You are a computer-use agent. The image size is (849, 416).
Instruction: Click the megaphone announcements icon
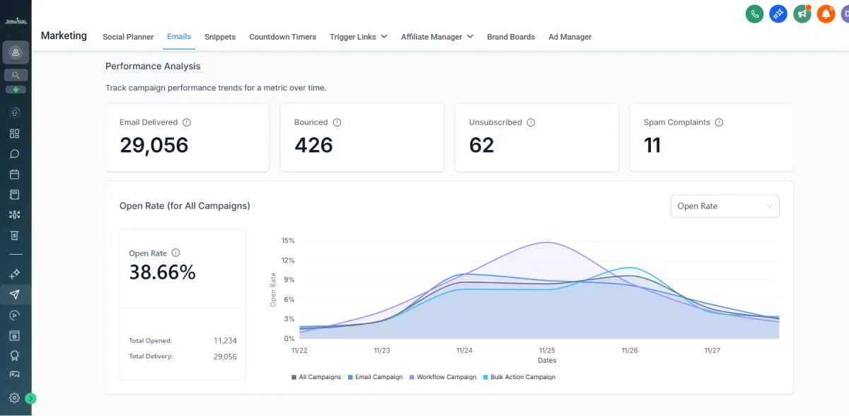click(x=802, y=13)
